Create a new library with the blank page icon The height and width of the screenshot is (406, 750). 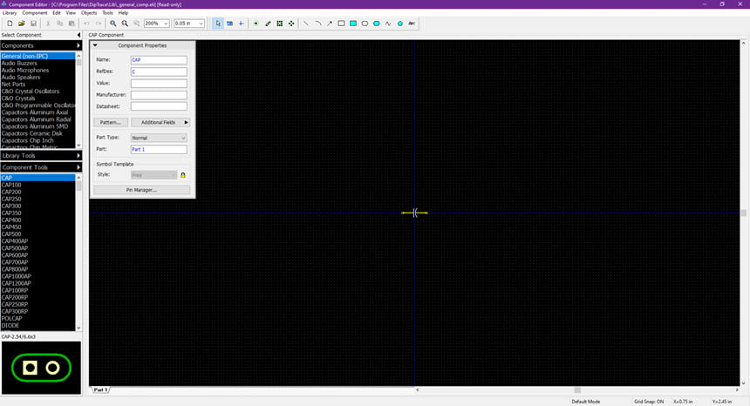click(10, 24)
